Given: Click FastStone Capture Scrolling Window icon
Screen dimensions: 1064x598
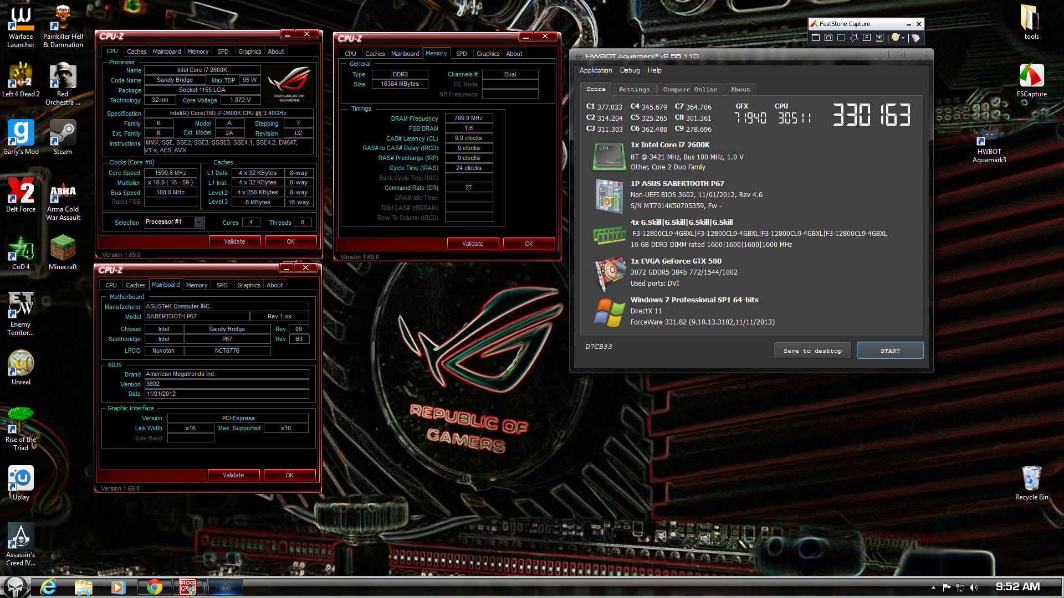Looking at the screenshot, I should (x=879, y=38).
